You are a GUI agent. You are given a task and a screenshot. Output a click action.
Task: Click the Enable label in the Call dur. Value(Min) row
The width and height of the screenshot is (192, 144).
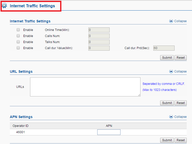28,48
